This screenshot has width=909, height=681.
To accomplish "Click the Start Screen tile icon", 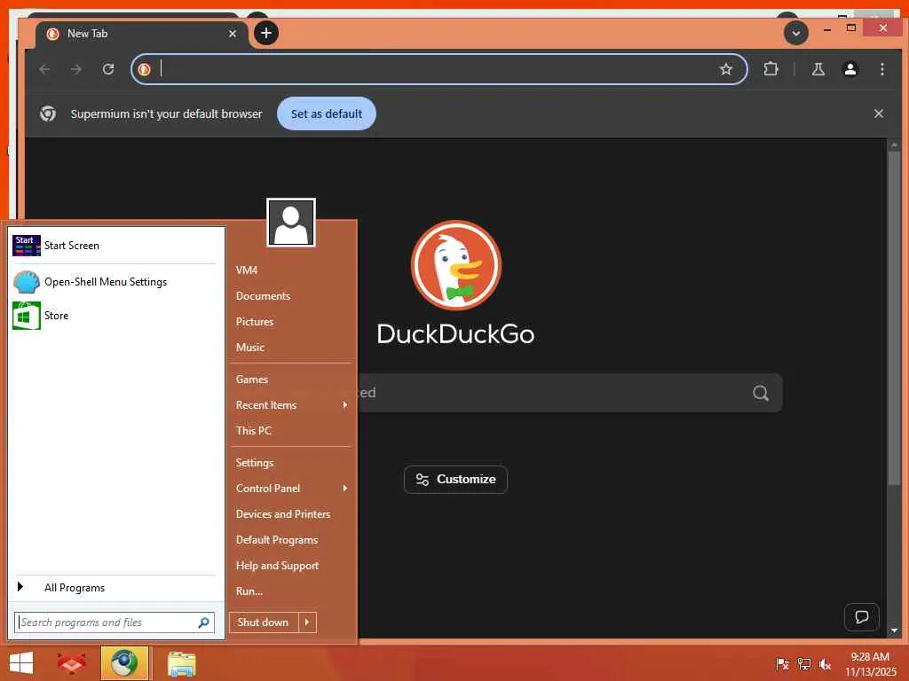I will click(x=27, y=246).
